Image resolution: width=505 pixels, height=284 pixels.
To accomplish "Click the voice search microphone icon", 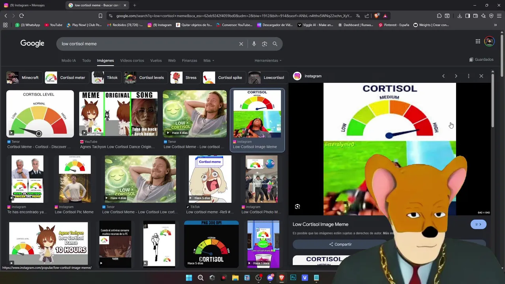I will 254,44.
